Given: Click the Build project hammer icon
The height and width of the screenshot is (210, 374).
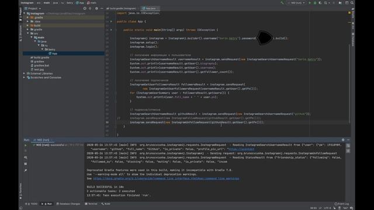Looking at the screenshot, I should 282,3.
